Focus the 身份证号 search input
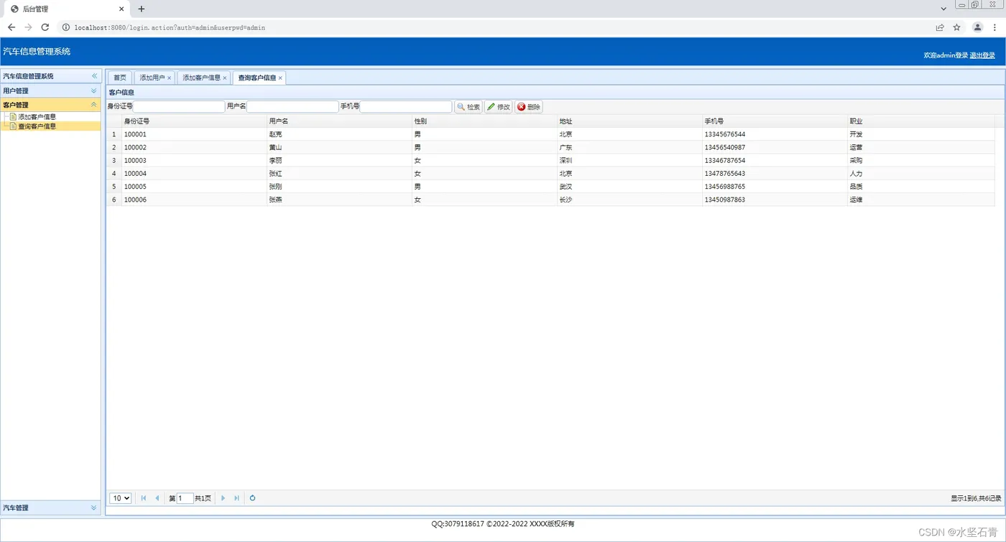The height and width of the screenshot is (542, 1006). (x=179, y=106)
